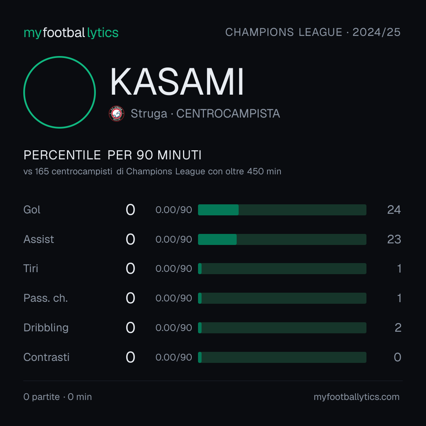Click the Tiri percentile bar

282,269
